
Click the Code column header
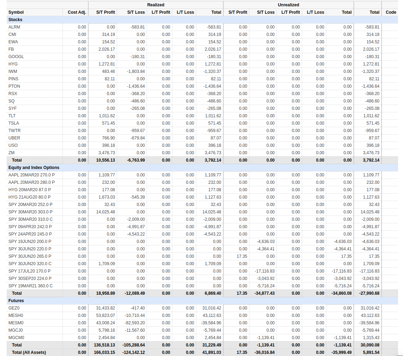pos(391,12)
